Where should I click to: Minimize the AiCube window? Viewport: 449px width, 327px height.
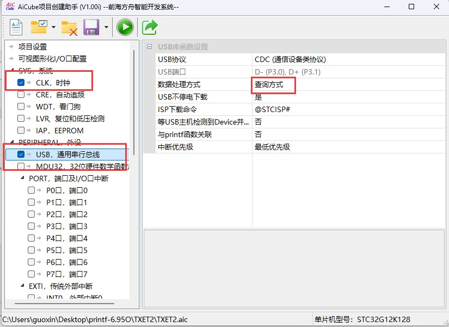click(387, 7)
